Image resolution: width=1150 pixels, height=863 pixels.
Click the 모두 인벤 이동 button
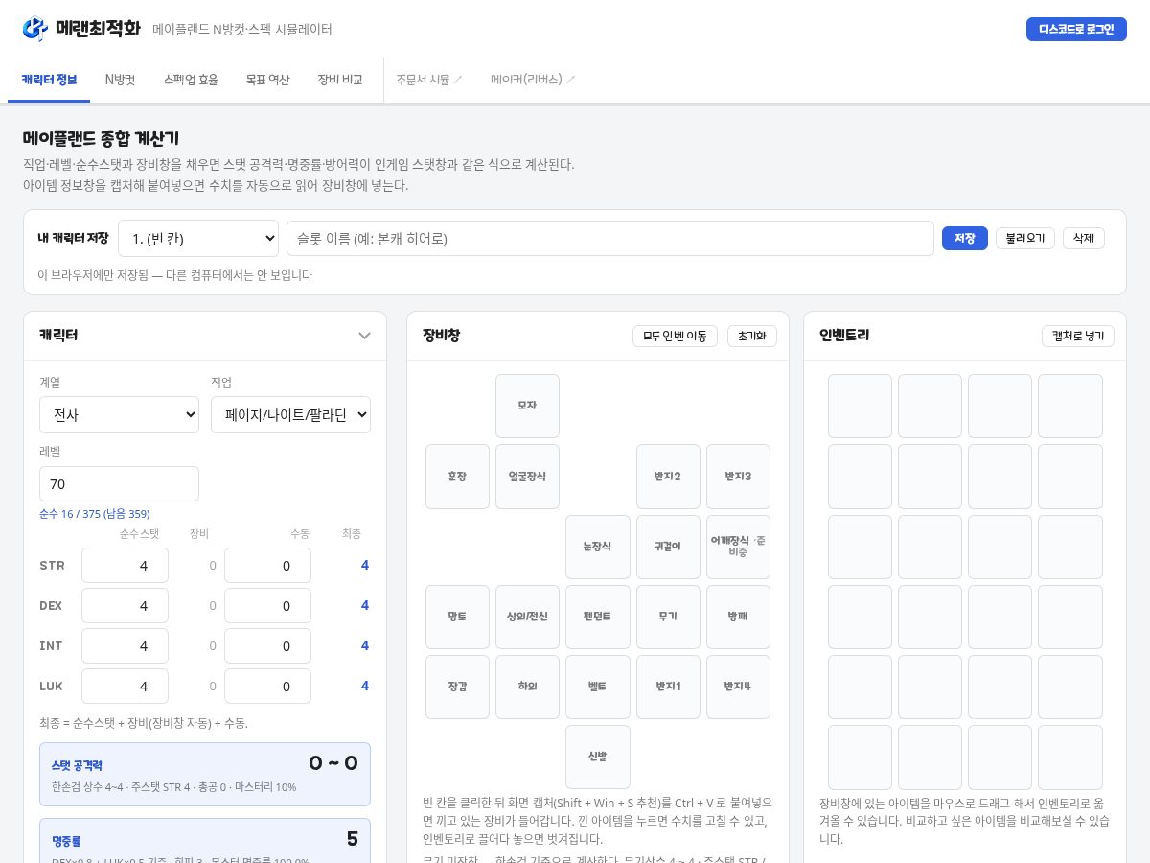(675, 337)
